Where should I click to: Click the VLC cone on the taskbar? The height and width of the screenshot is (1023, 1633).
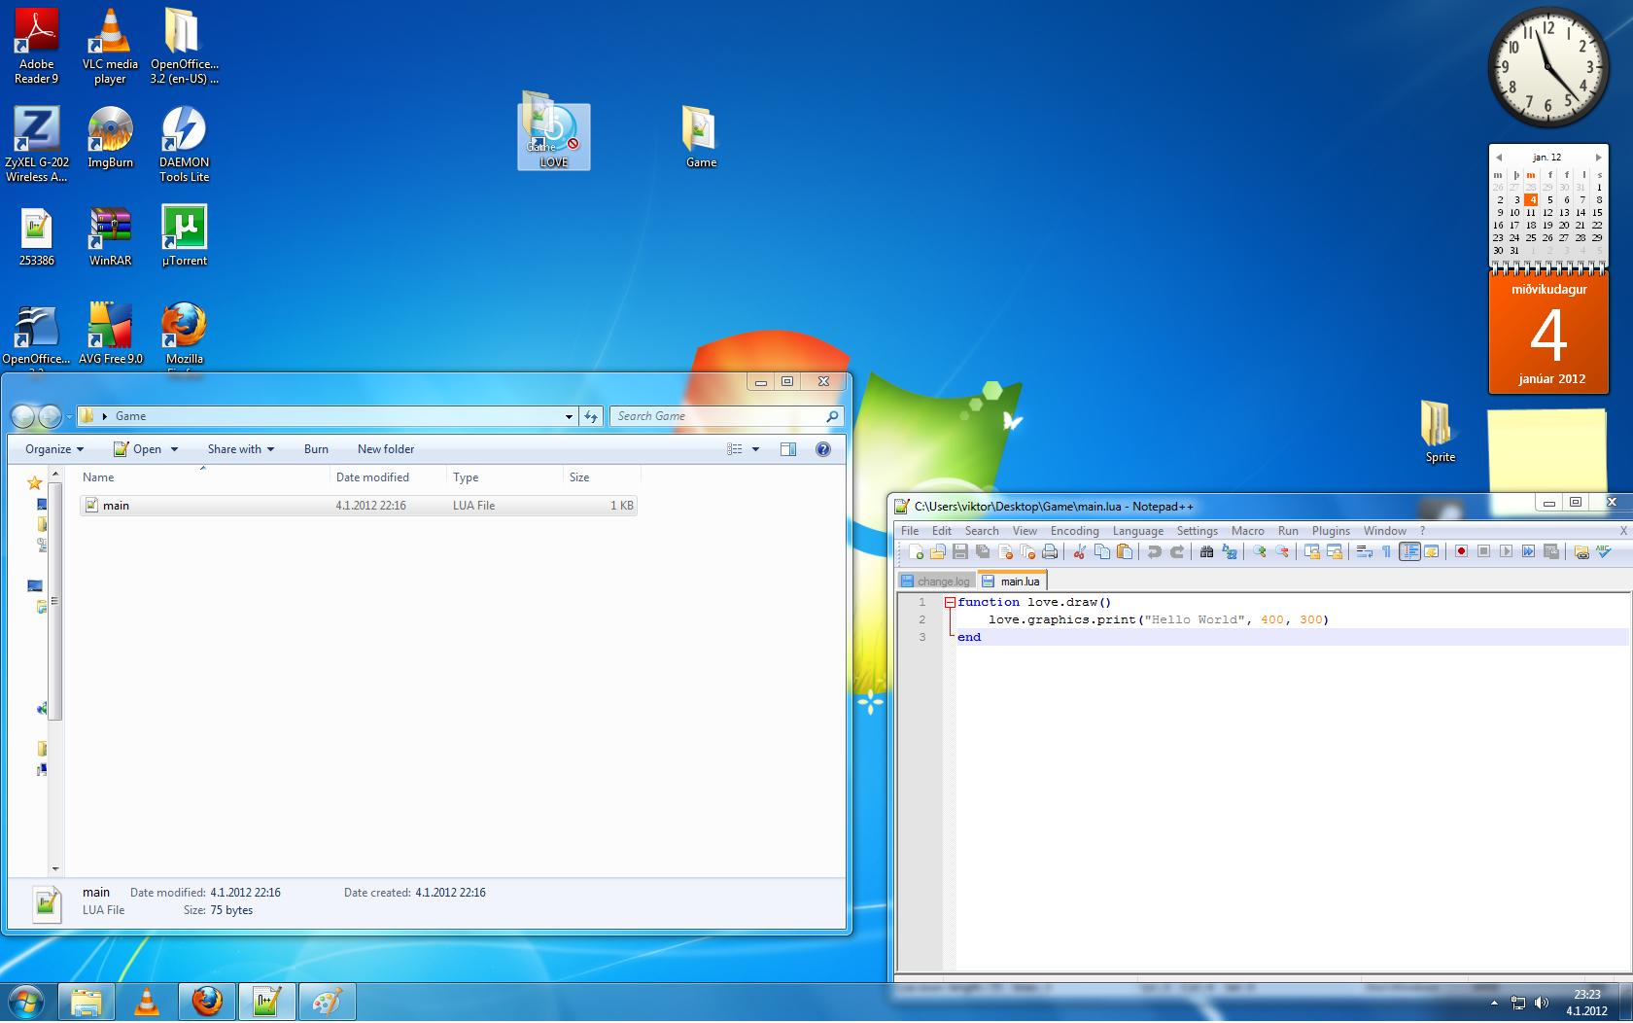point(147,1002)
